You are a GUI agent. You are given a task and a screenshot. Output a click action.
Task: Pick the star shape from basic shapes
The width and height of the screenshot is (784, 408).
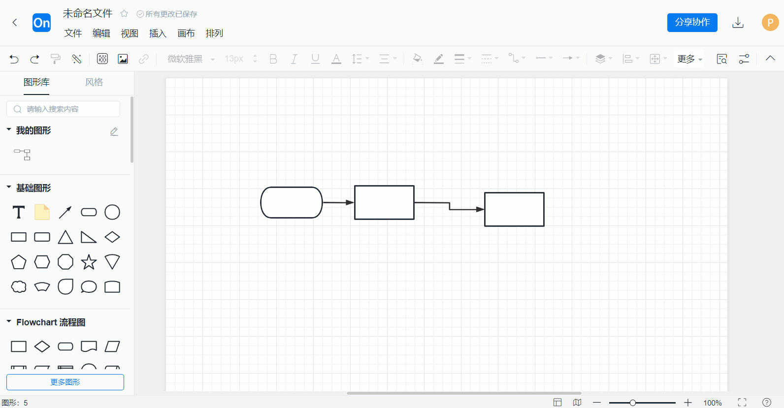[89, 262]
